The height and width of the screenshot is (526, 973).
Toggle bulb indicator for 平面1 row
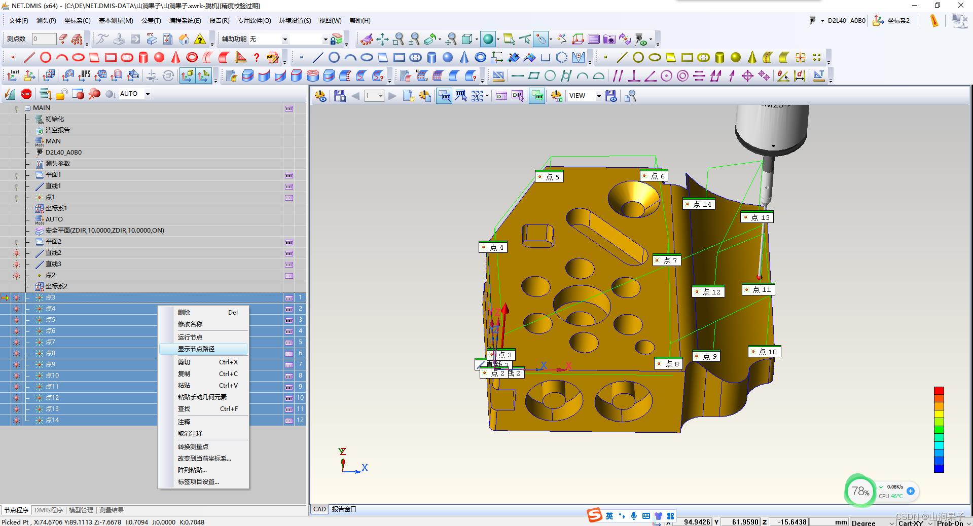[x=16, y=175]
